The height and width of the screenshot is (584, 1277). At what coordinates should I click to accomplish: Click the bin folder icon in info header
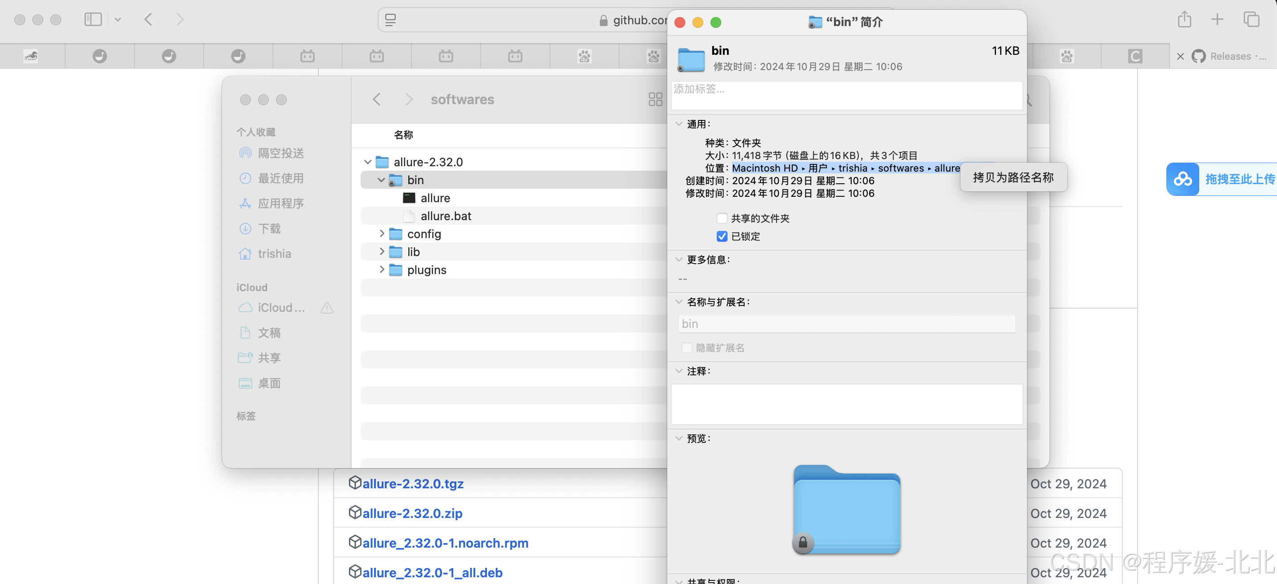[691, 59]
